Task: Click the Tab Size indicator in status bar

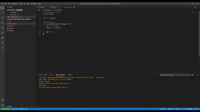Action: click(171, 109)
